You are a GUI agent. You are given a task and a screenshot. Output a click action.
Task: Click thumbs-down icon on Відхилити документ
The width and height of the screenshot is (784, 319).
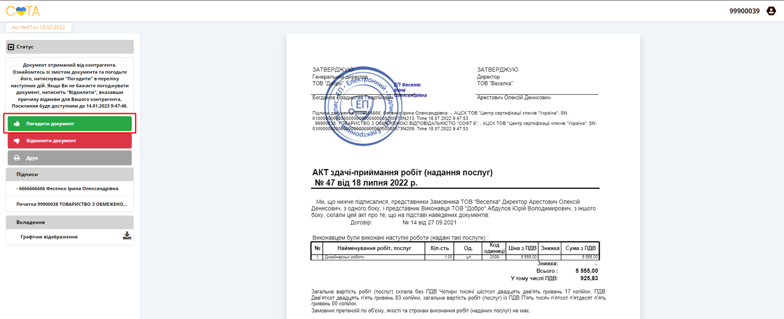[17, 141]
